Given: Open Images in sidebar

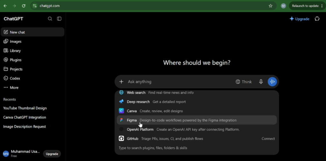Looking at the screenshot, I should tap(32, 42).
